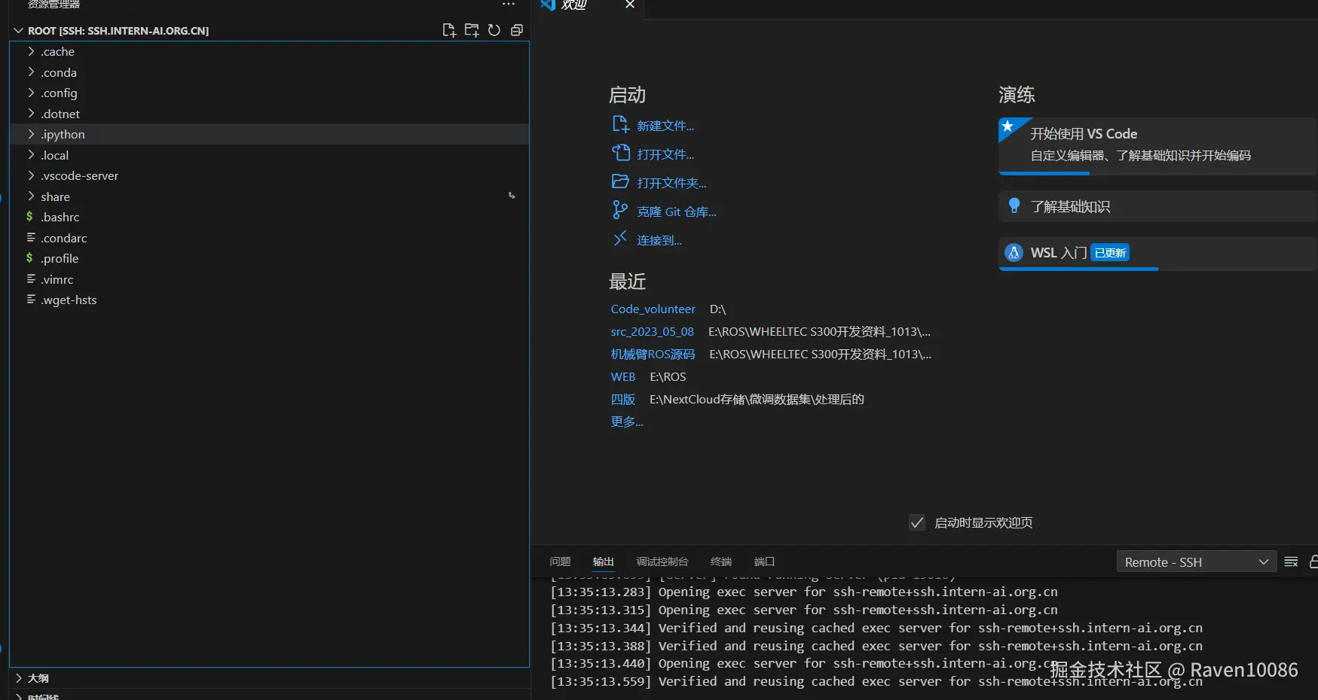Expand the .vscode-server folder
This screenshot has width=1318, height=700.
[x=31, y=175]
